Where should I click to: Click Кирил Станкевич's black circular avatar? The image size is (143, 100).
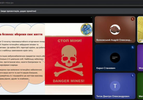coord(115,58)
